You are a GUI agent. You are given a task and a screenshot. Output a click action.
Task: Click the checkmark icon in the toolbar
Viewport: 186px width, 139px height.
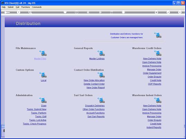tap(168, 12)
